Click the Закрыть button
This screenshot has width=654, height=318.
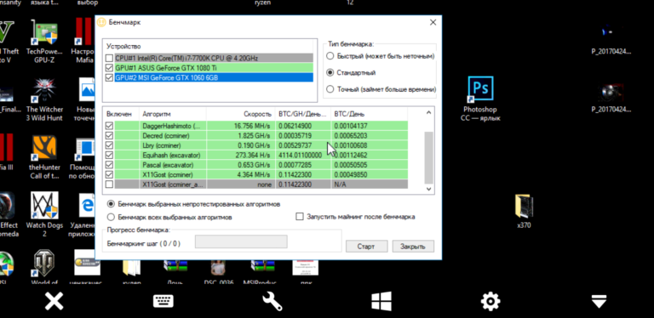(413, 247)
